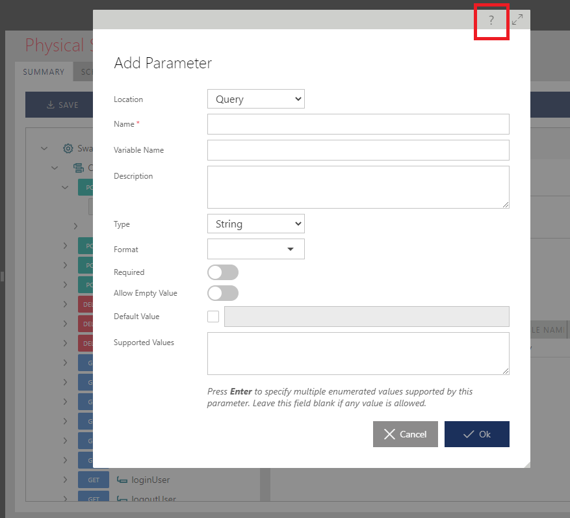This screenshot has width=570, height=518.
Task: Click the Swagger gear icon in the tree
Action: click(x=68, y=148)
